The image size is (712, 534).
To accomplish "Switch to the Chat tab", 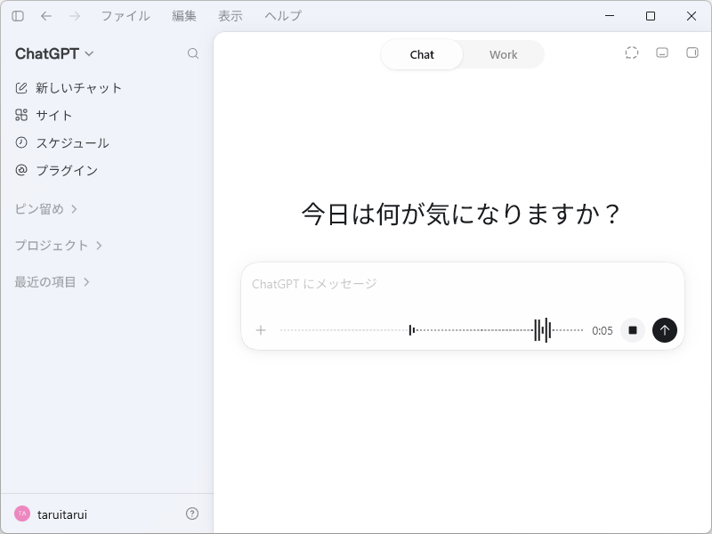I will coord(422,54).
